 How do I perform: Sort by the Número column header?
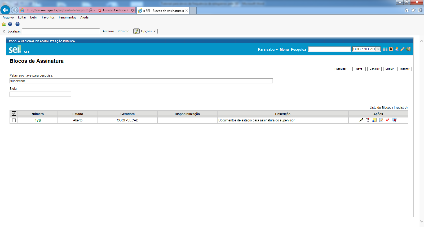38,114
